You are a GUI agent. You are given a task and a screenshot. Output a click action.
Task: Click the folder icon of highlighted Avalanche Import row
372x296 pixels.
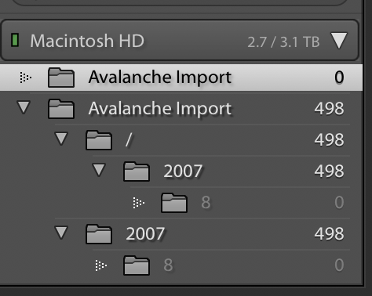tap(61, 78)
